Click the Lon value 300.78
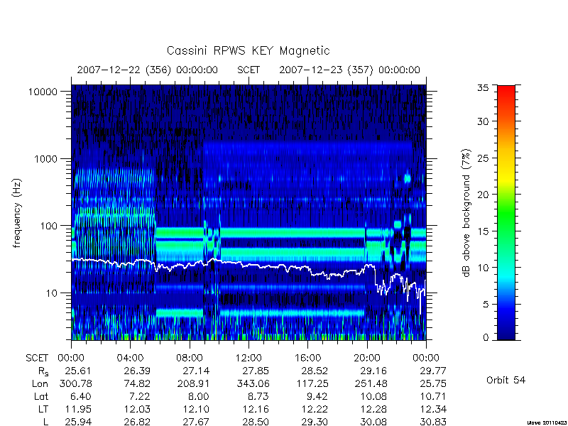 coord(75,383)
